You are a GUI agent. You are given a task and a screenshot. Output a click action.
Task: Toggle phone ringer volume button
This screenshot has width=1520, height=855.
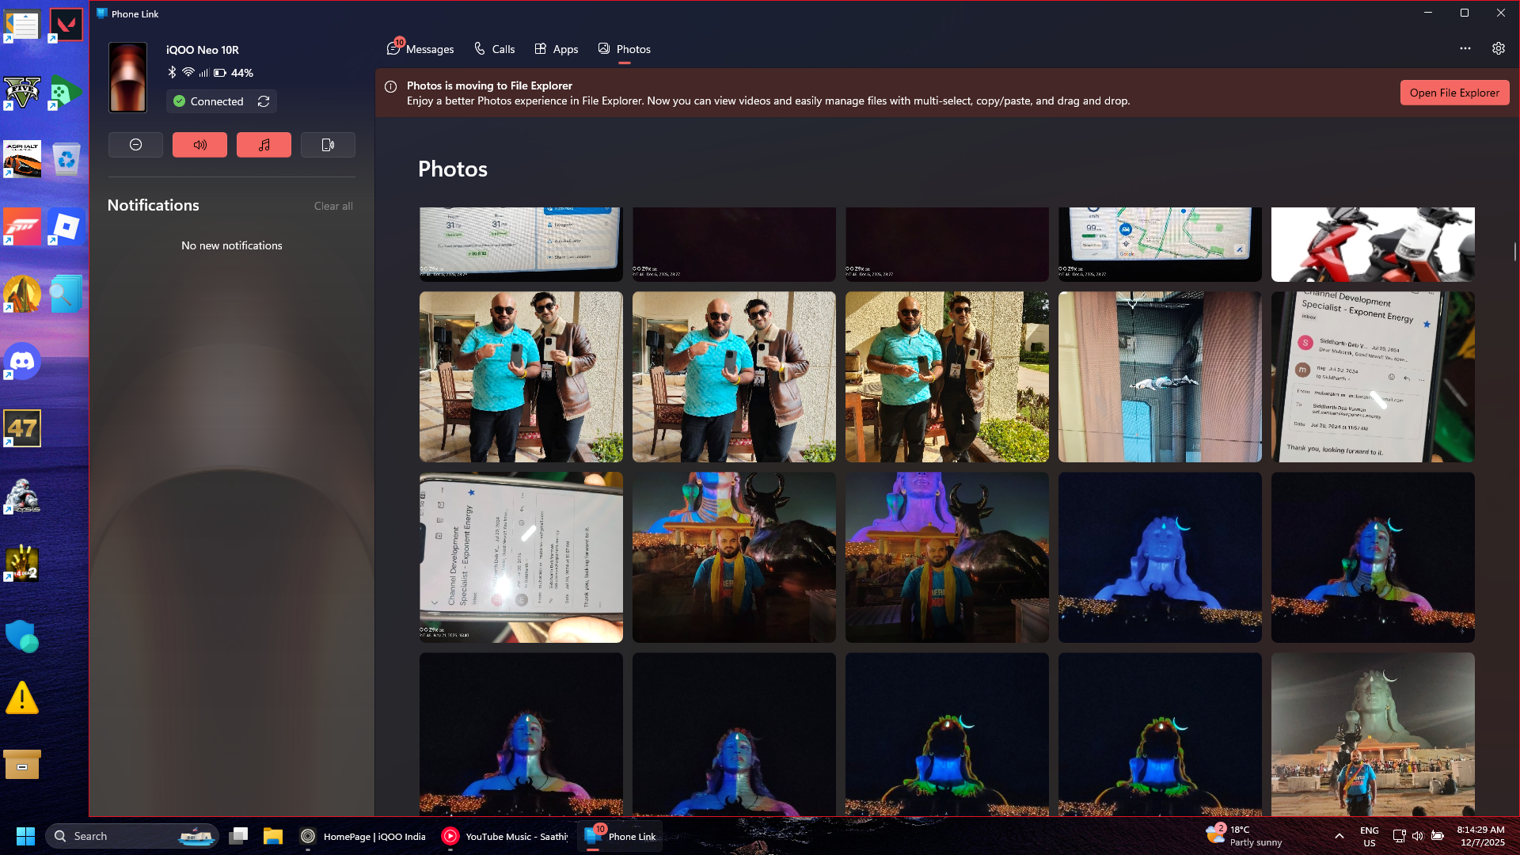click(x=199, y=145)
